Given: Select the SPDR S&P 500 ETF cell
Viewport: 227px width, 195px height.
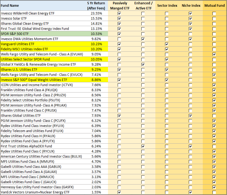Looking at the screenshot, I should click(43, 34).
